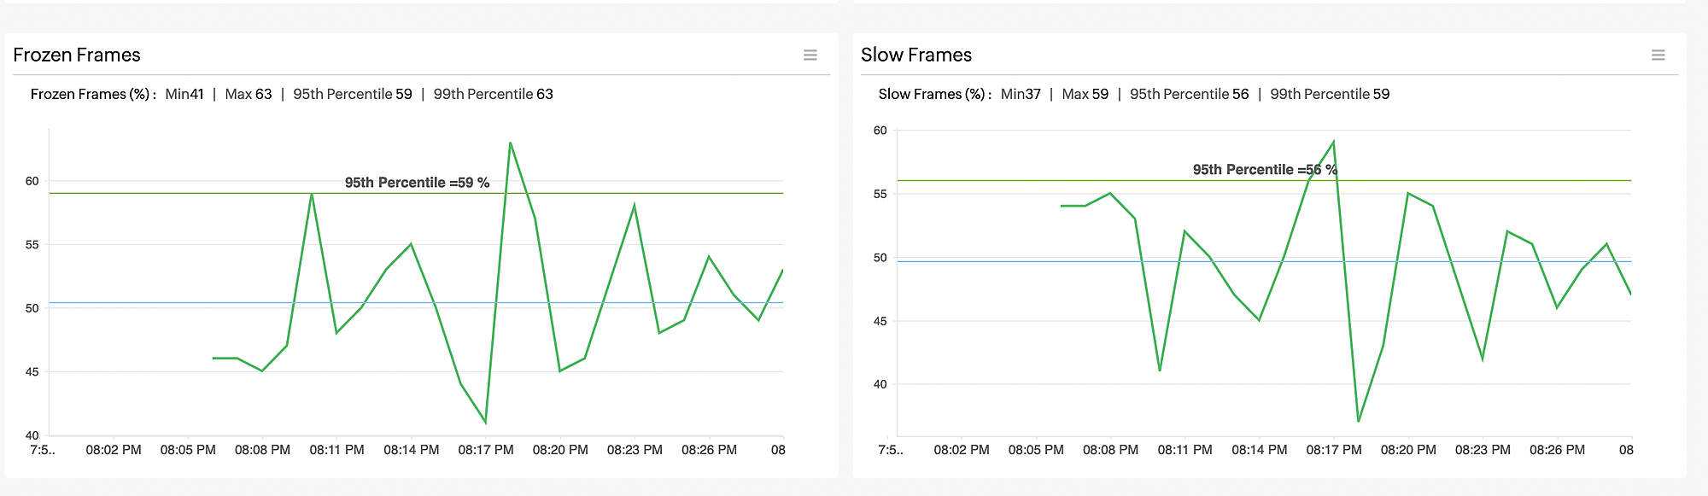Click the 08:05 PM label on the Frozen Frames axis
The image size is (1708, 496).
[x=188, y=450]
